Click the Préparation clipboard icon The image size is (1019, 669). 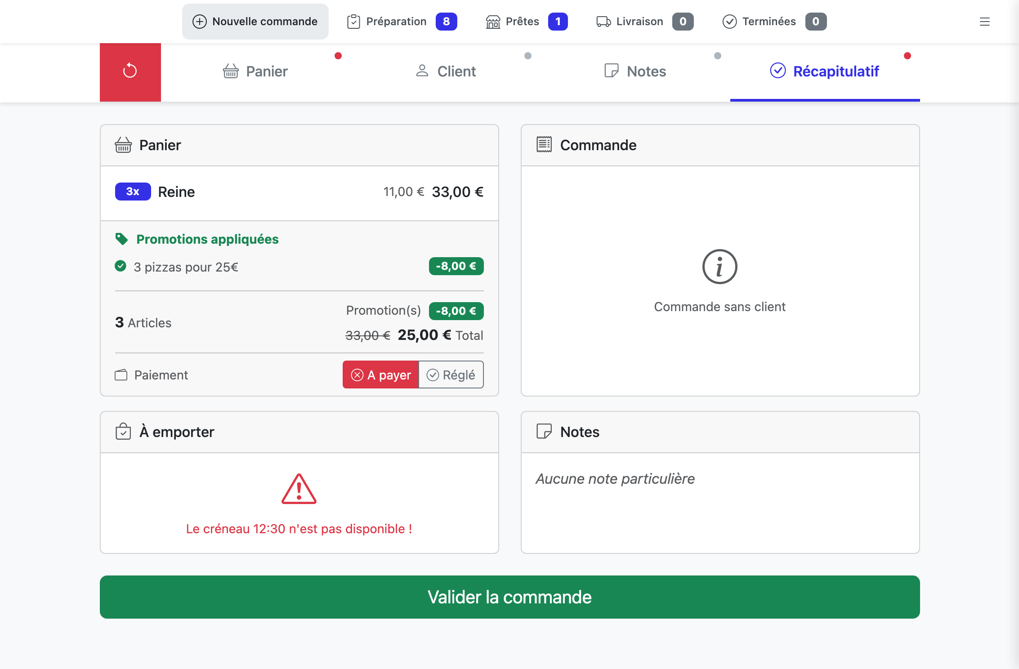tap(353, 22)
